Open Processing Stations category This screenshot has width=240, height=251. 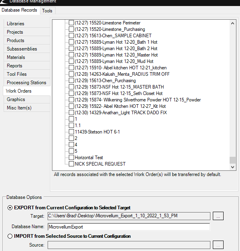(x=27, y=83)
